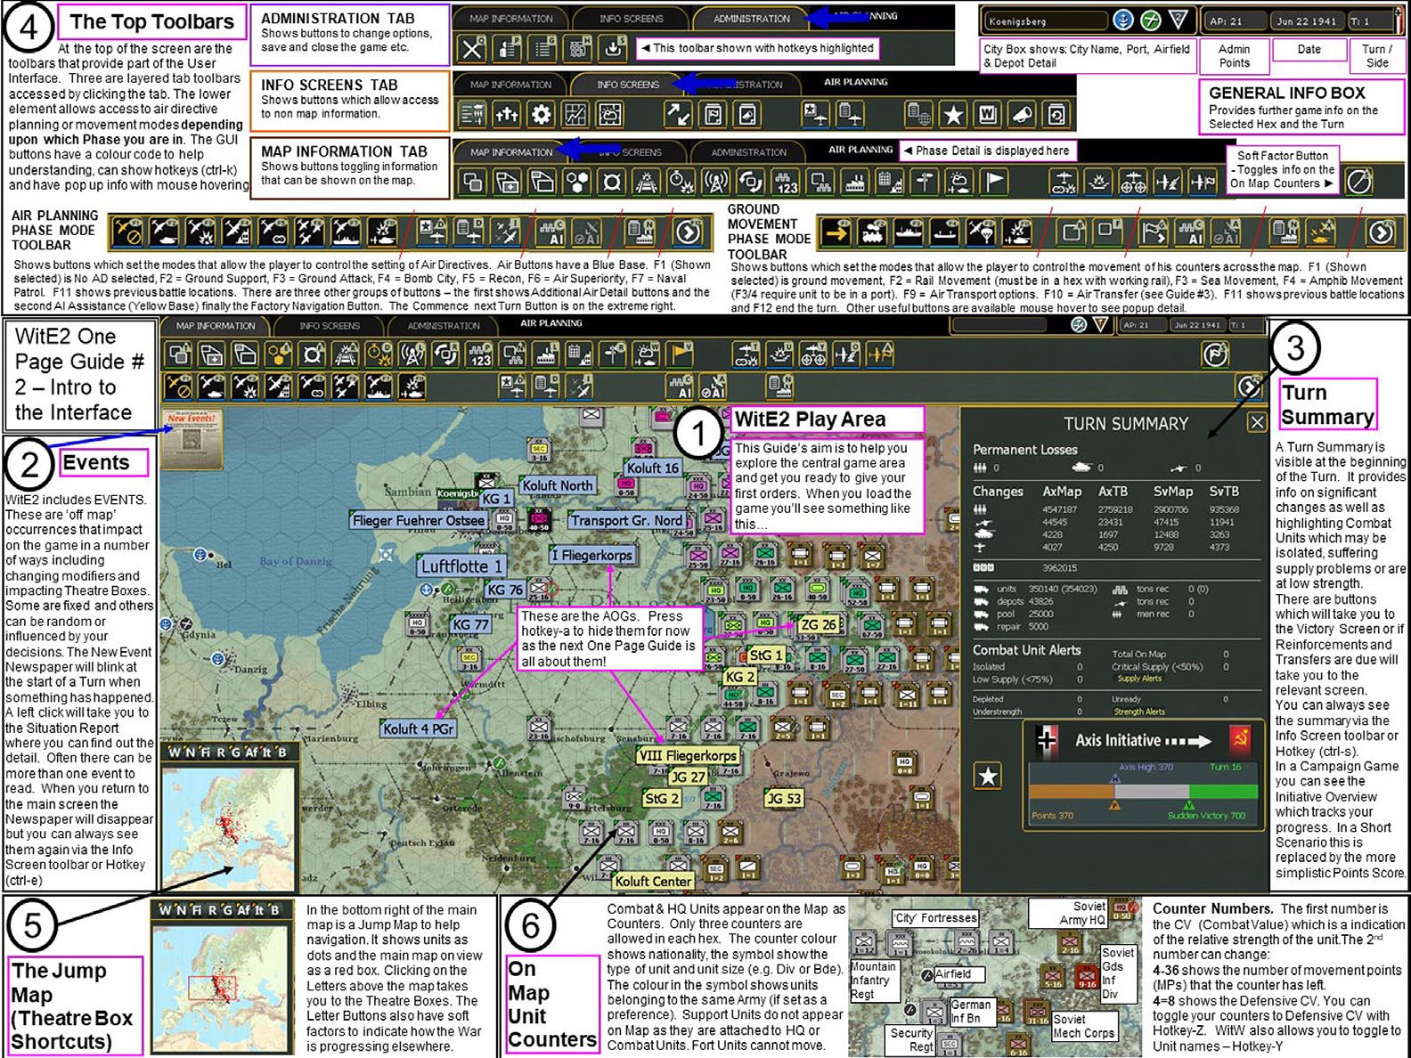Switch to Info Screens tab above the map
The height and width of the screenshot is (1058, 1411).
(330, 326)
